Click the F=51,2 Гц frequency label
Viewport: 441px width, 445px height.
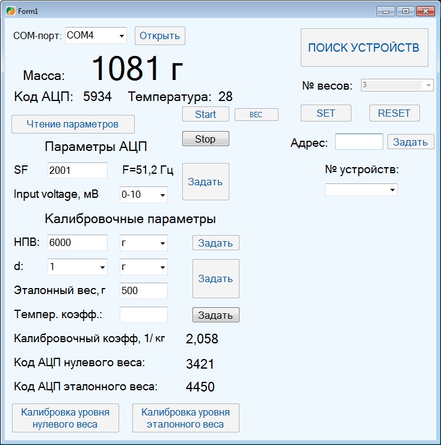pyautogui.click(x=147, y=170)
